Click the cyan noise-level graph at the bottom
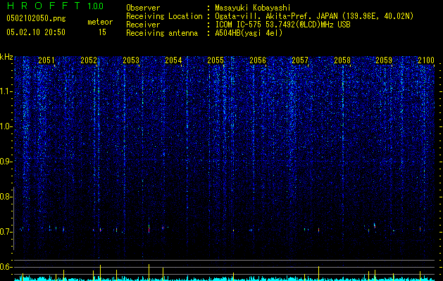Screen dimensions: 443x281 click(x=225, y=279)
